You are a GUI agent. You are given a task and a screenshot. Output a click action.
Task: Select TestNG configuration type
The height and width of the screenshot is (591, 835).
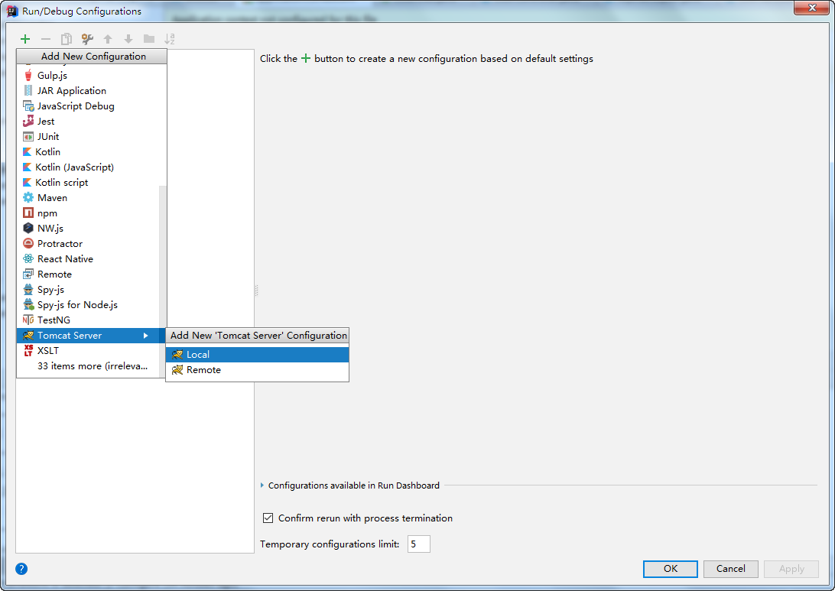[x=88, y=320]
